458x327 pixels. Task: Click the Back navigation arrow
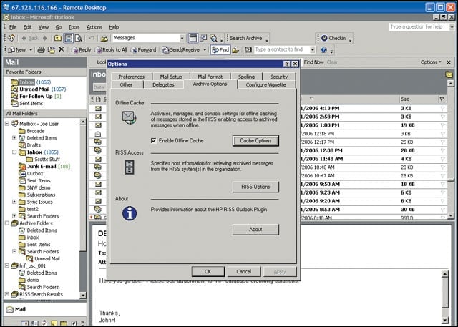pos(30,38)
